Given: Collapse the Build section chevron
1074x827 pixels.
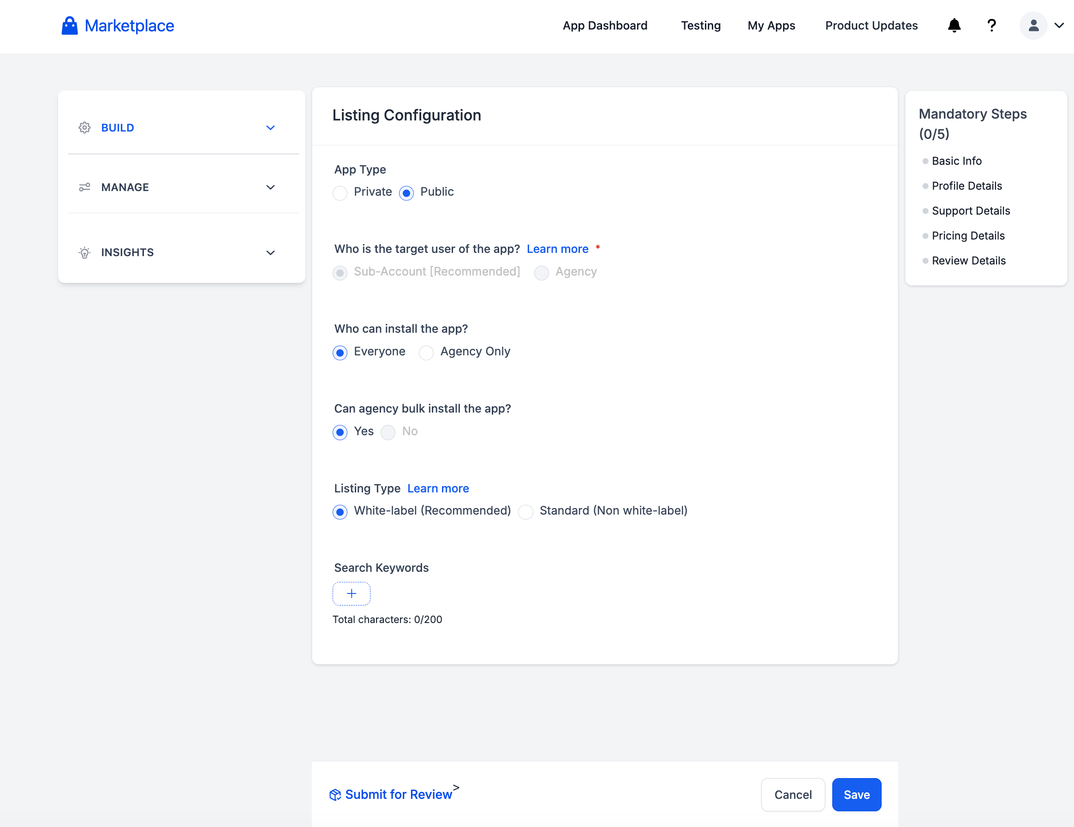Looking at the screenshot, I should [x=270, y=128].
